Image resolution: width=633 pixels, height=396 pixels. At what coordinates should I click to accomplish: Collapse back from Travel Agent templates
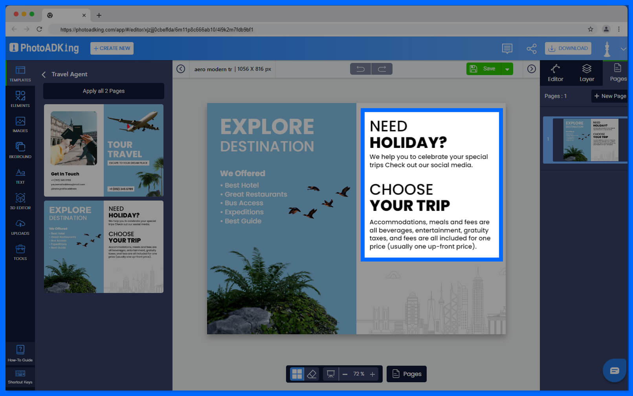pyautogui.click(x=44, y=74)
